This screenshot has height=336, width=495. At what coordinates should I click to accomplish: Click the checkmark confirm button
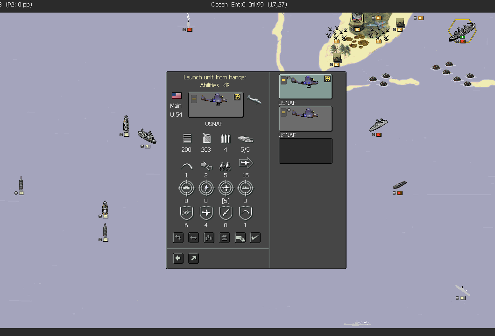(255, 238)
